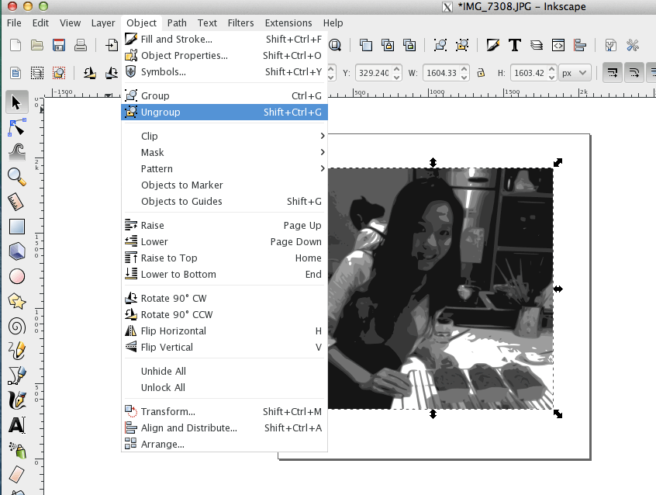The height and width of the screenshot is (495, 656).
Task: Expand the Clip submenu
Action: [x=224, y=136]
